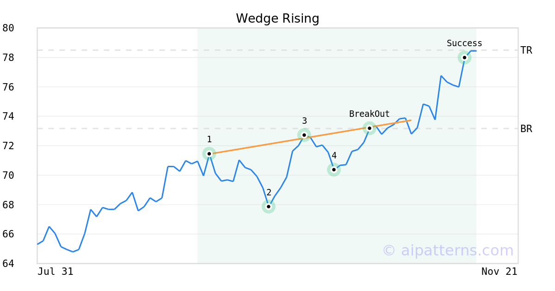The width and height of the screenshot is (555, 291).
Task: Click the orange resistance trendline
Action: (x=259, y=145)
